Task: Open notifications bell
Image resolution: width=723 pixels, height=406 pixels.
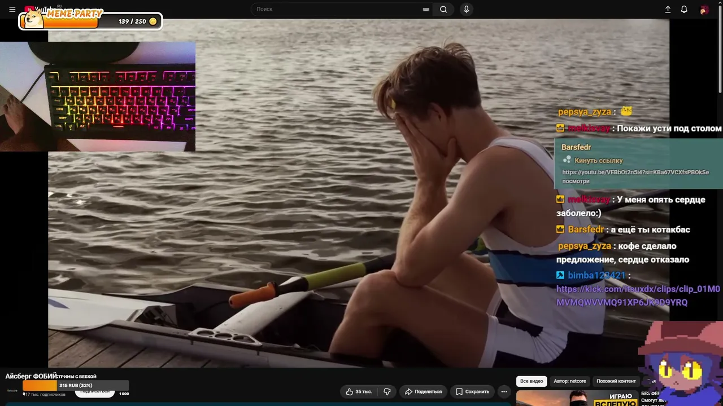Action: 684,10
